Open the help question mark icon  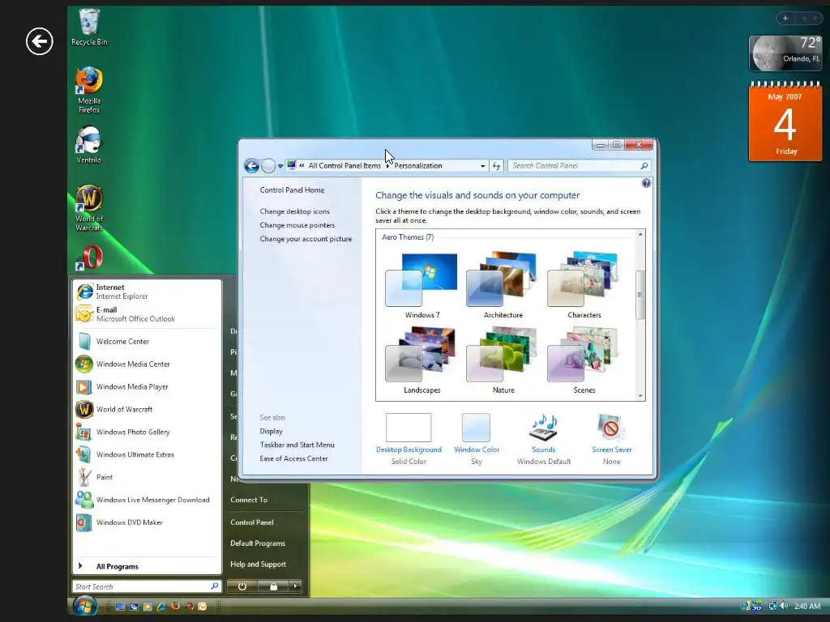point(646,183)
